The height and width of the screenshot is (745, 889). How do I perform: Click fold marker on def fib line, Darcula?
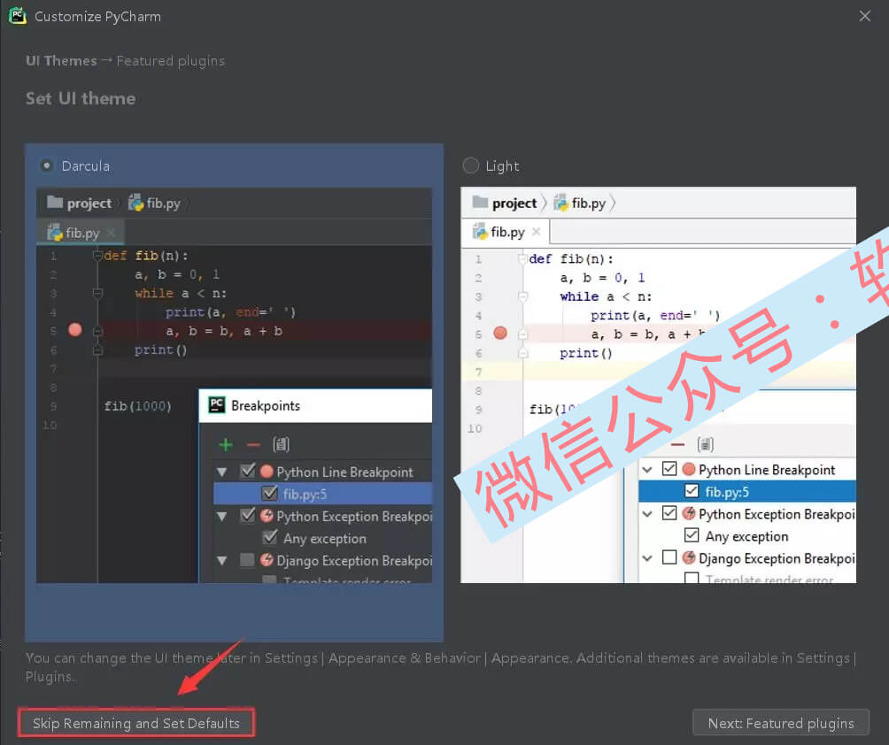click(x=97, y=256)
